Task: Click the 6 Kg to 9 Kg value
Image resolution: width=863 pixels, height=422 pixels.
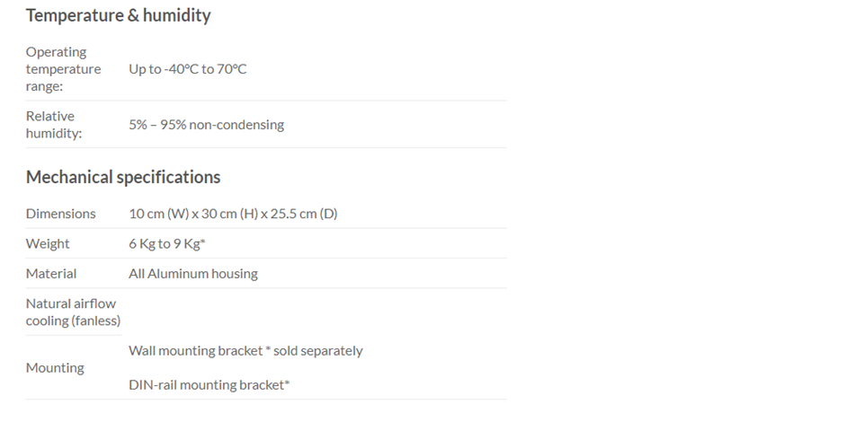Action: coord(167,243)
